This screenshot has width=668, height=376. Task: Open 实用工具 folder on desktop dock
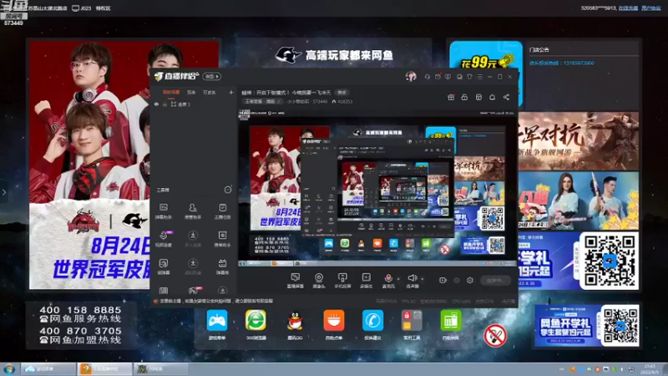412,325
